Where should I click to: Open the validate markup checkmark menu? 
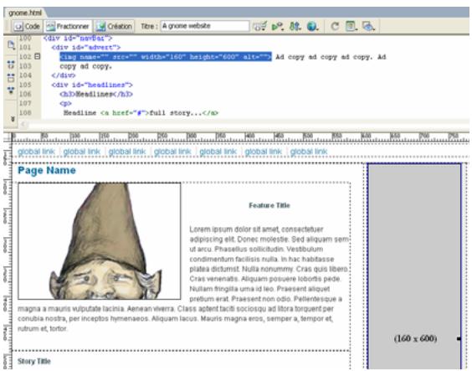click(259, 27)
